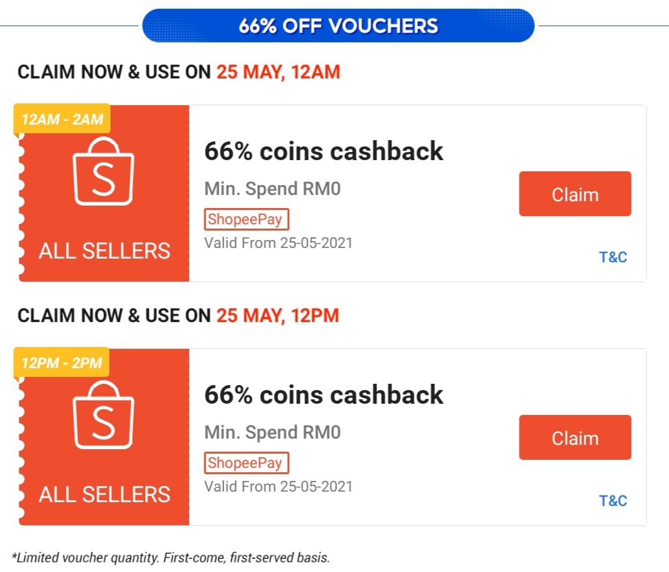The width and height of the screenshot is (669, 572).
Task: Click the 12PM voucher's 66% coins cashback title
Action: pos(324,395)
